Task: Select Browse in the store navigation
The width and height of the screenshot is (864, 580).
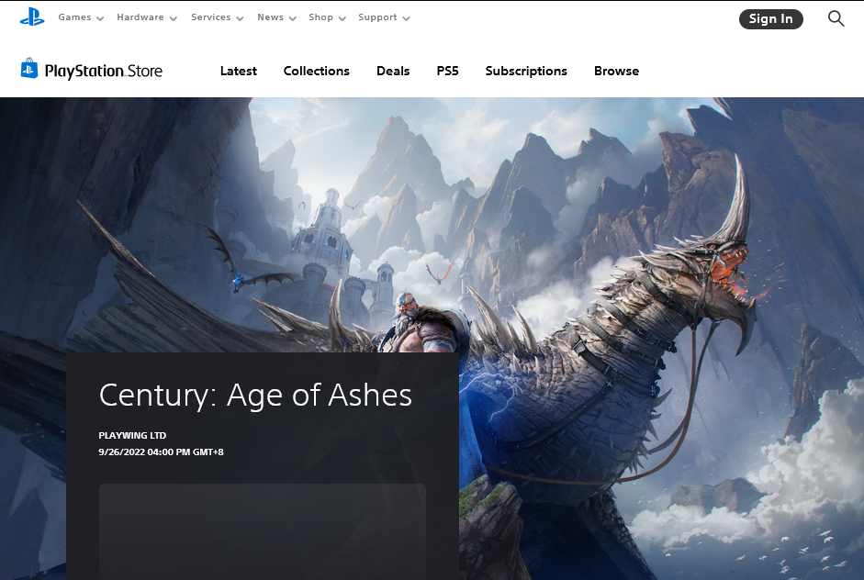Action: (x=616, y=71)
